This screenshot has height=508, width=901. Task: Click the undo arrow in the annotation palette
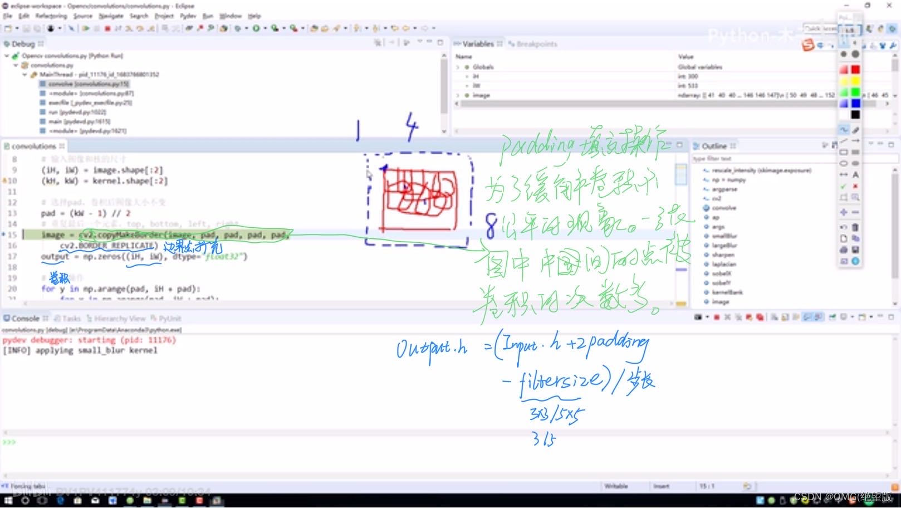pyautogui.click(x=843, y=227)
